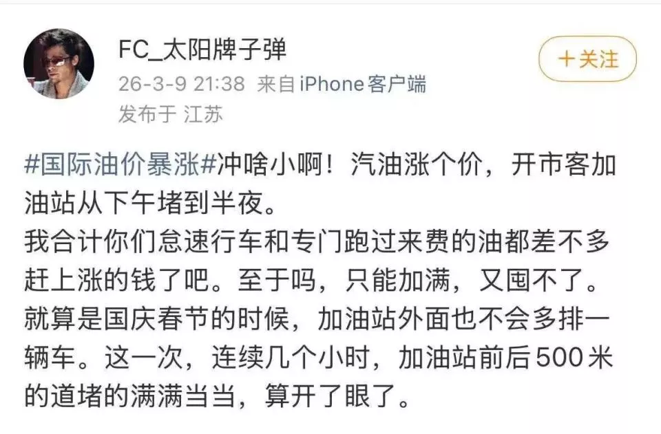Tap the 发布于 江苏 location label
The image size is (661, 434).
[170, 114]
